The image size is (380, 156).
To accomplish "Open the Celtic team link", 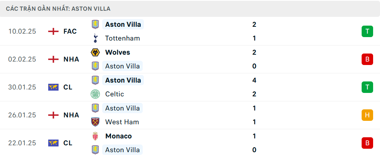I will 114,94.
